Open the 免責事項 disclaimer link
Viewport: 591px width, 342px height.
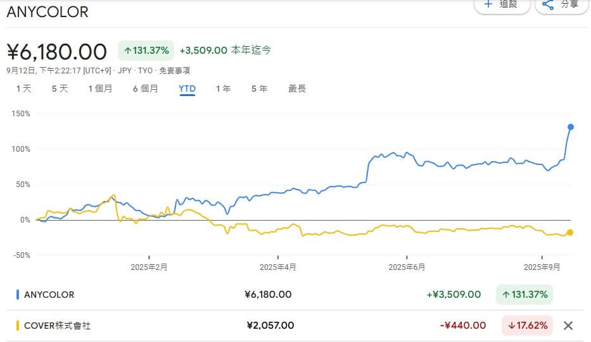[174, 71]
